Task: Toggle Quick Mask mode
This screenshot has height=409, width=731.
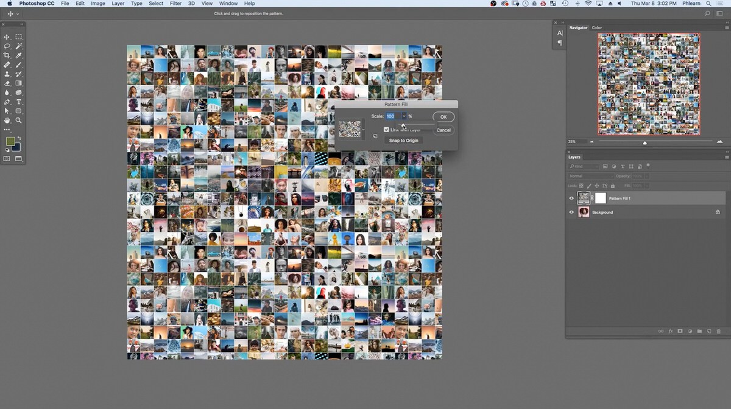Action: point(7,159)
